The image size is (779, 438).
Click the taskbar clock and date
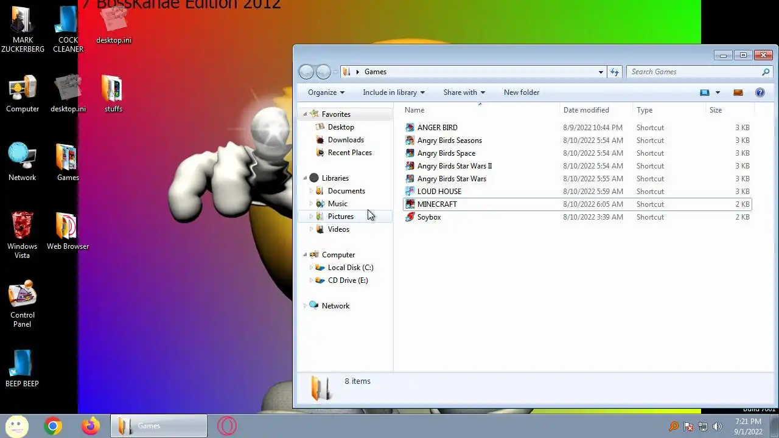[748, 426]
